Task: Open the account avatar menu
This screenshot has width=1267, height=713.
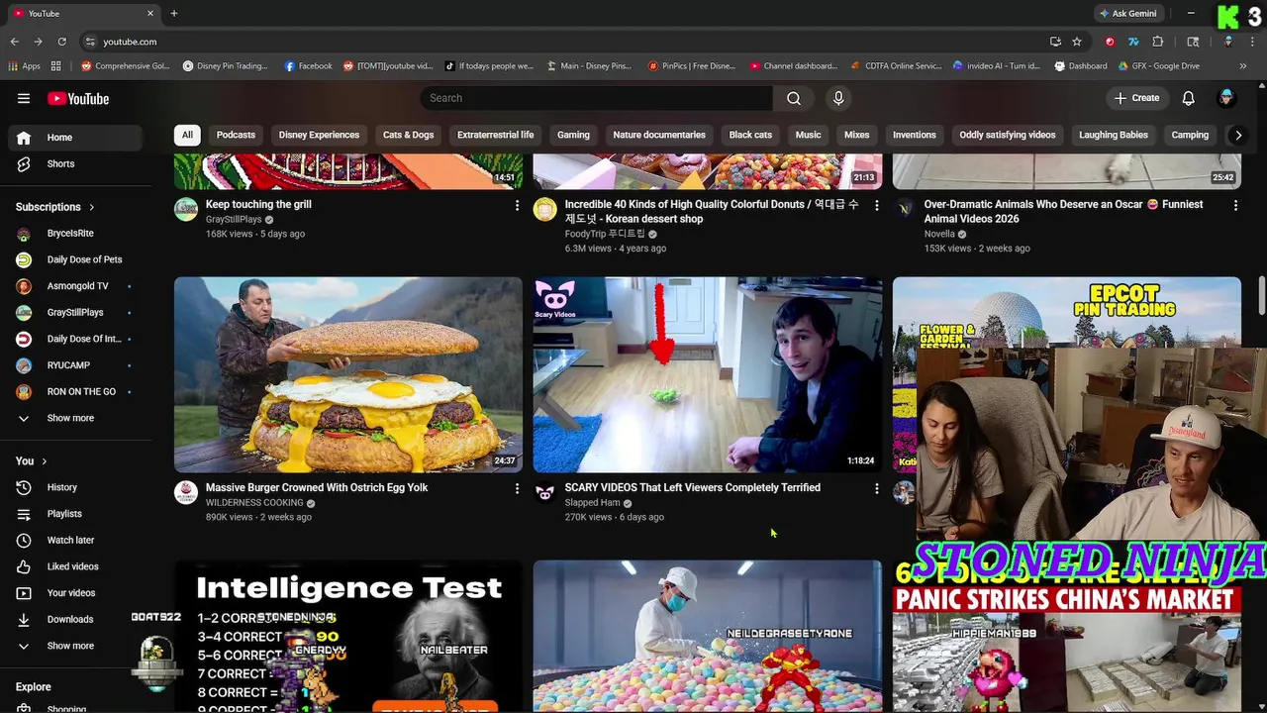Action: 1226,98
